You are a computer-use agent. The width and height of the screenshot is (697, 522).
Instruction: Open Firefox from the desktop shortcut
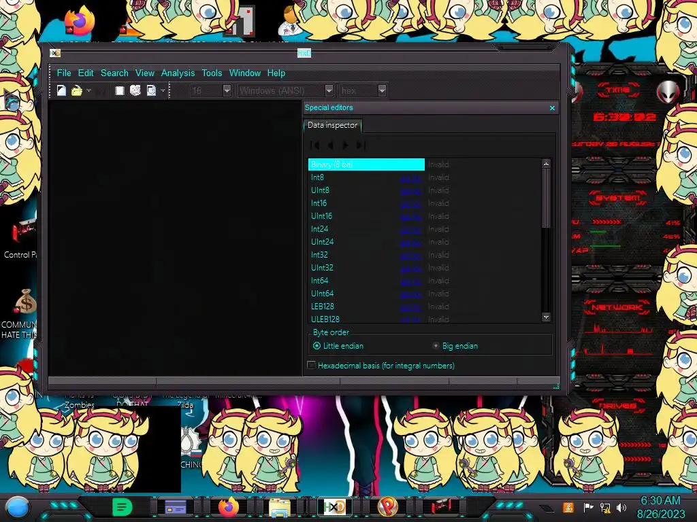tap(80, 20)
